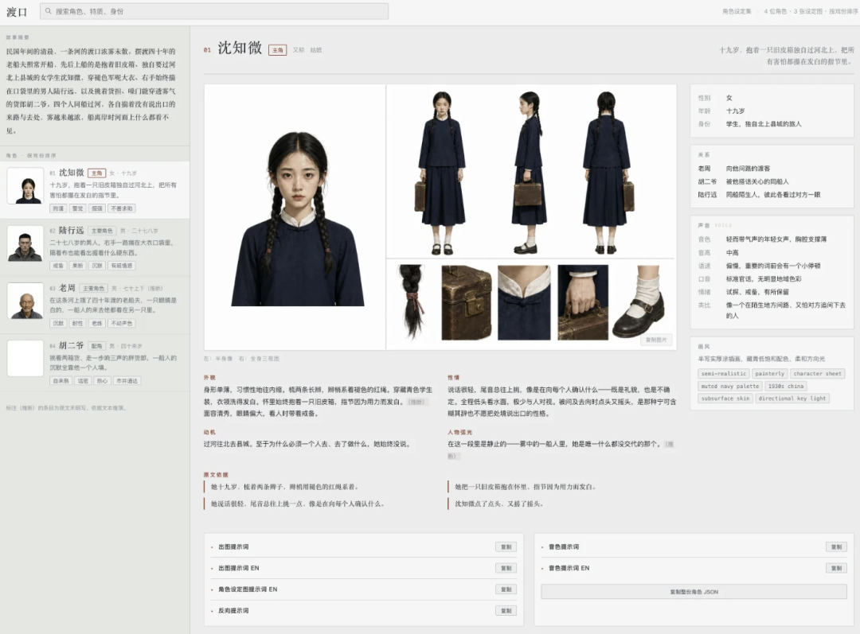Click the 配角 badge beside 胡二爷
The width and height of the screenshot is (860, 634).
96,346
